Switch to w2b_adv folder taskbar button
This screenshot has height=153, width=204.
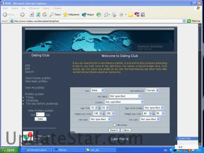coord(100,150)
